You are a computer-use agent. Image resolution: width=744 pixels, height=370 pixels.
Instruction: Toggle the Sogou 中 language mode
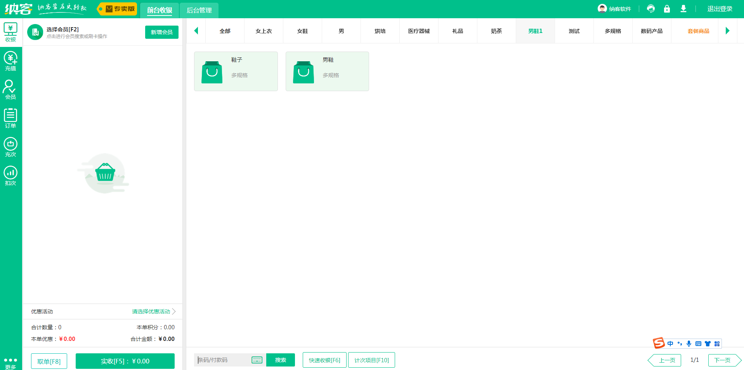tap(670, 344)
